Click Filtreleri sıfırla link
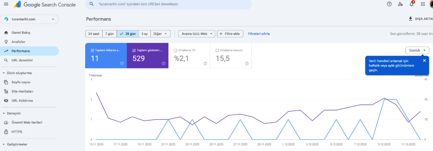433x151 pixels. (259, 34)
